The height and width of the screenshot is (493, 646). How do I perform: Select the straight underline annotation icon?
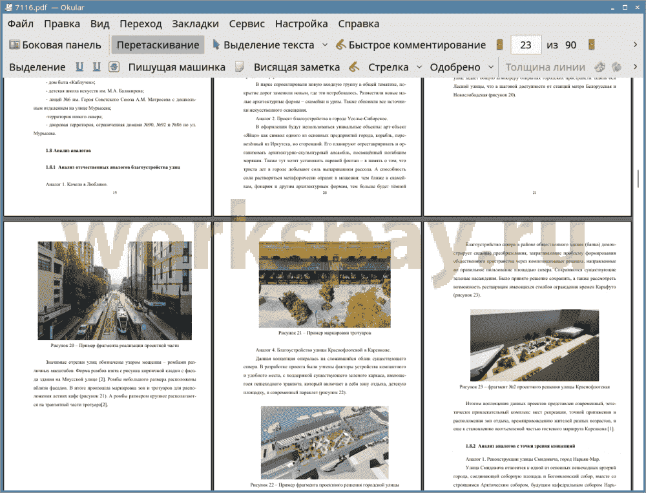(x=79, y=67)
